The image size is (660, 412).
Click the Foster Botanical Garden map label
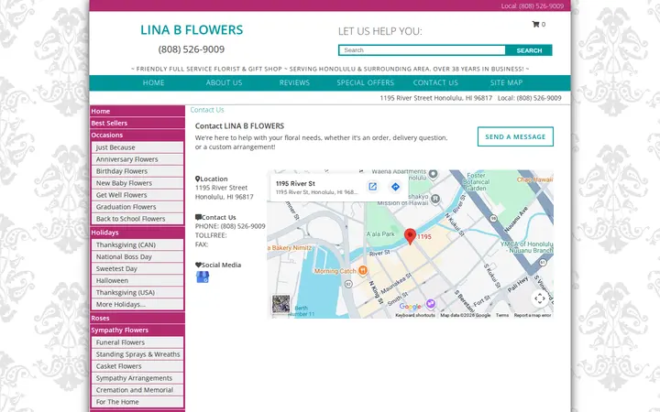[476, 181]
